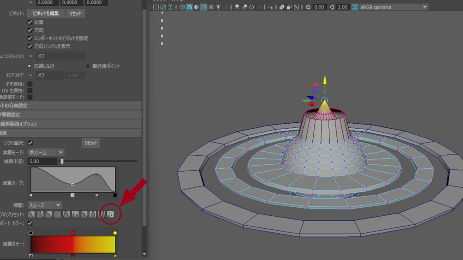The width and height of the screenshot is (463, 260).
Task: Apply the smooth S-curve falloff preset
Action: [31, 214]
